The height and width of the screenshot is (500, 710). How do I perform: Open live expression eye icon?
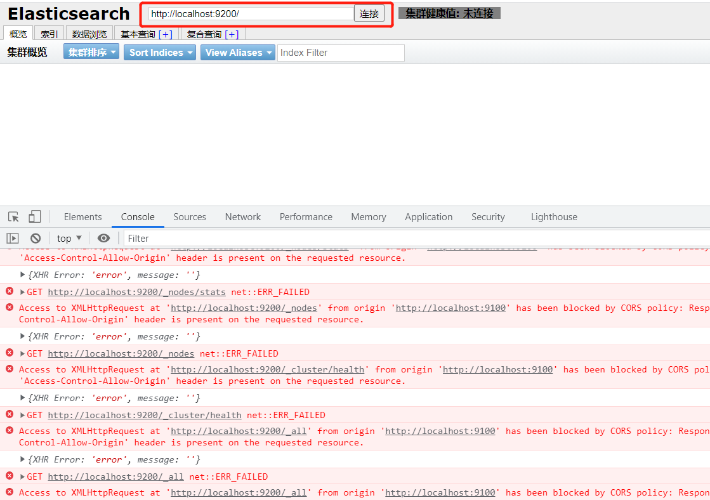(103, 239)
